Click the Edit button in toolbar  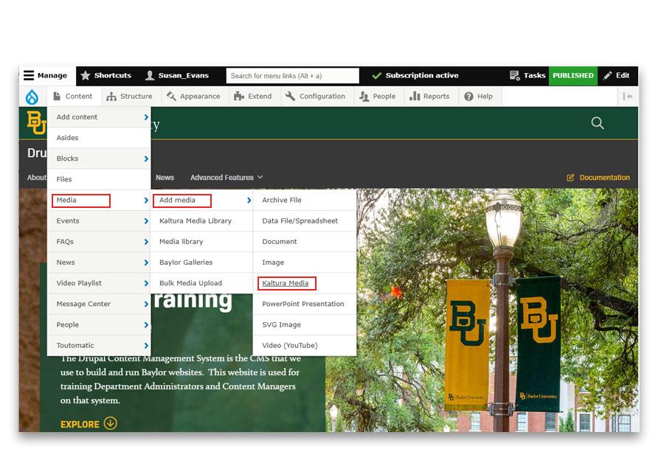(618, 75)
